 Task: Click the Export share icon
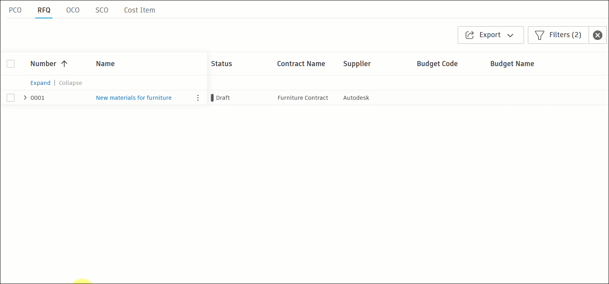pos(469,35)
